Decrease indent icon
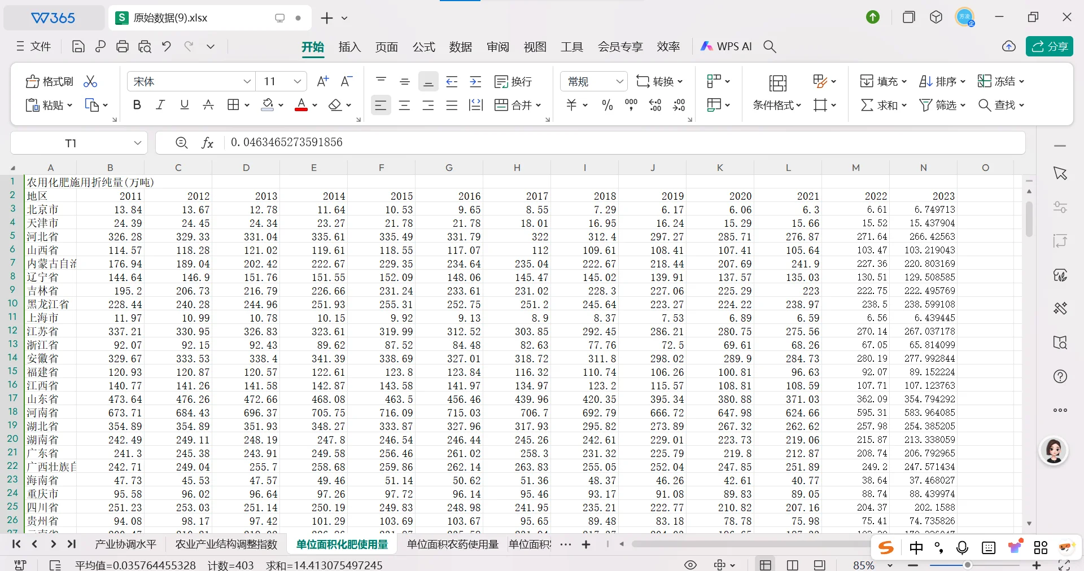1084x571 pixels. (452, 82)
